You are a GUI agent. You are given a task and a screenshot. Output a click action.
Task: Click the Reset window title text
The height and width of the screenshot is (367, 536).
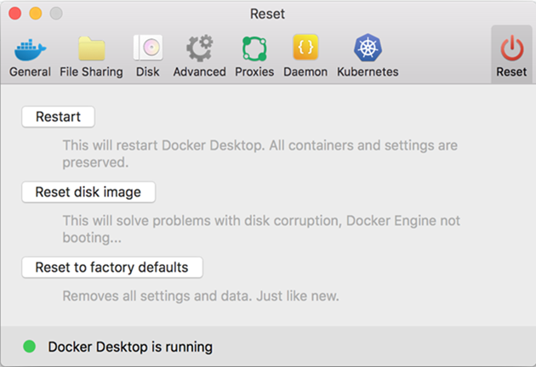pos(268,14)
